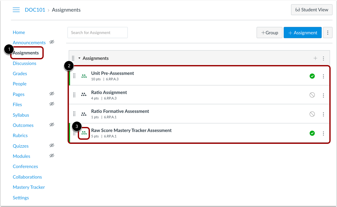Click the eye icon next to Modules
Screen dimensions: 337x207
52,156
